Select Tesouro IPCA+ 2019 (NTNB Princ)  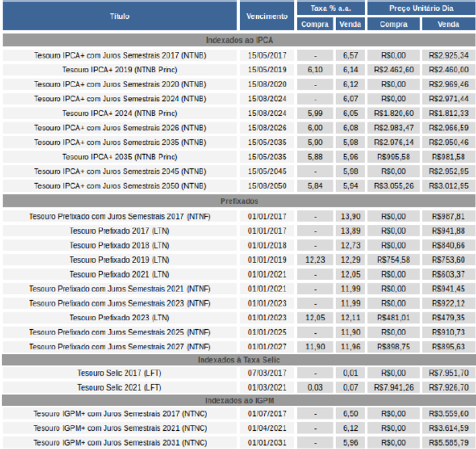click(120, 69)
